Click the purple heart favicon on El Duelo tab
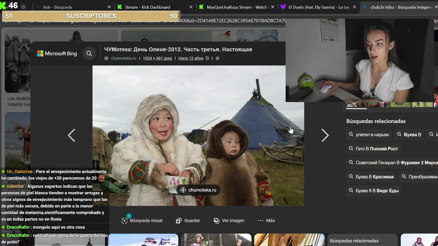The width and height of the screenshot is (438, 246). [x=283, y=7]
